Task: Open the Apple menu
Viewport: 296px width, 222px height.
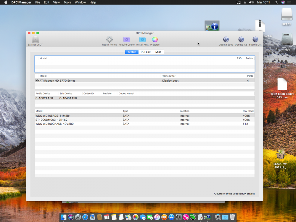Action: click(6, 2)
